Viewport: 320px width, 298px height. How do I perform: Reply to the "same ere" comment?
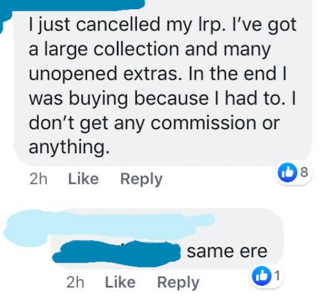click(179, 283)
